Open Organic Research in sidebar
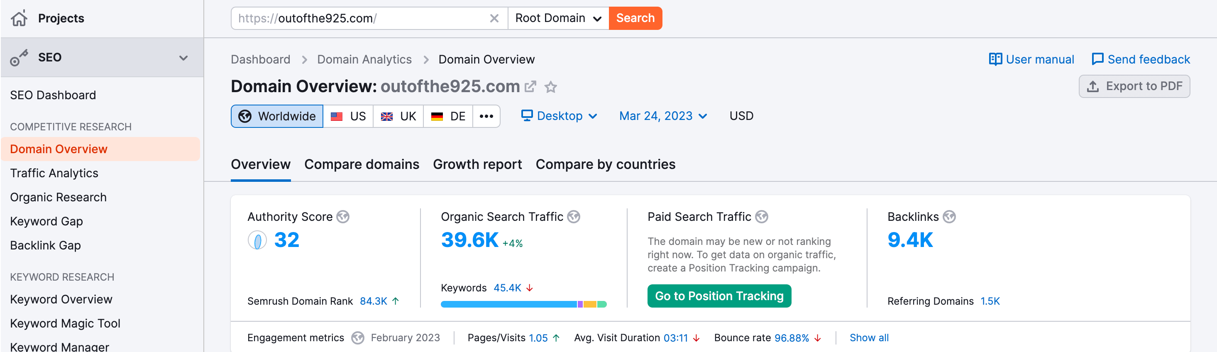This screenshot has width=1217, height=352. click(58, 197)
